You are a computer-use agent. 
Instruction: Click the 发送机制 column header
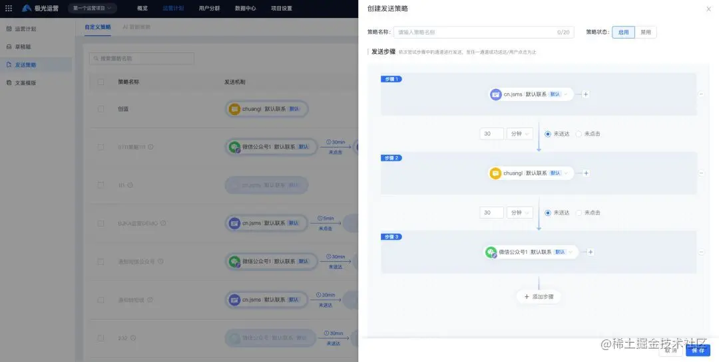(x=235, y=82)
